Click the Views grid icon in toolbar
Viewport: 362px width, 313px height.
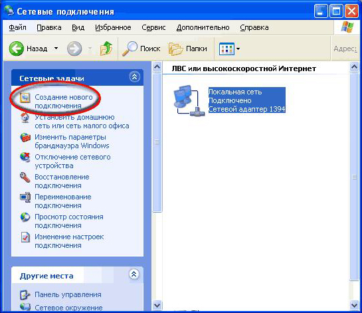tap(226, 49)
